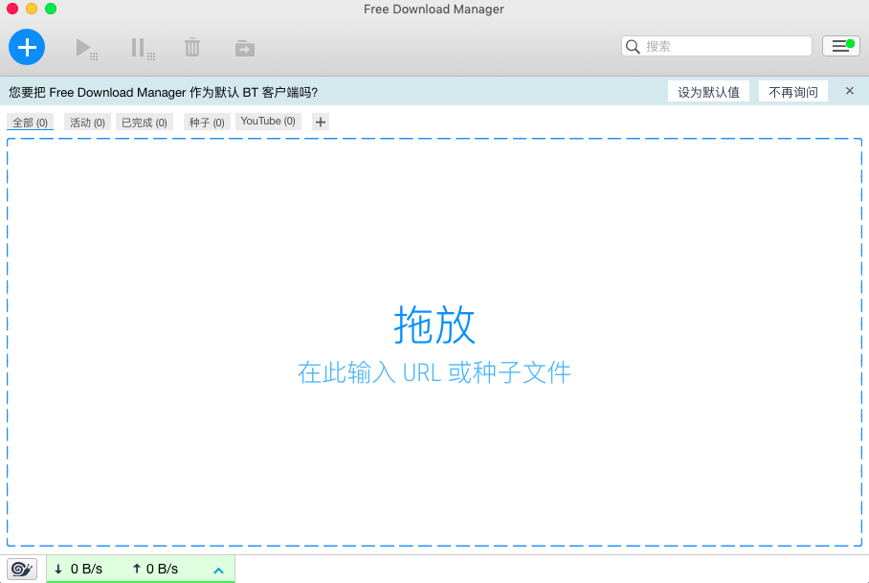Add a new tag with the plus tab
The image size is (869, 583).
[x=321, y=122]
